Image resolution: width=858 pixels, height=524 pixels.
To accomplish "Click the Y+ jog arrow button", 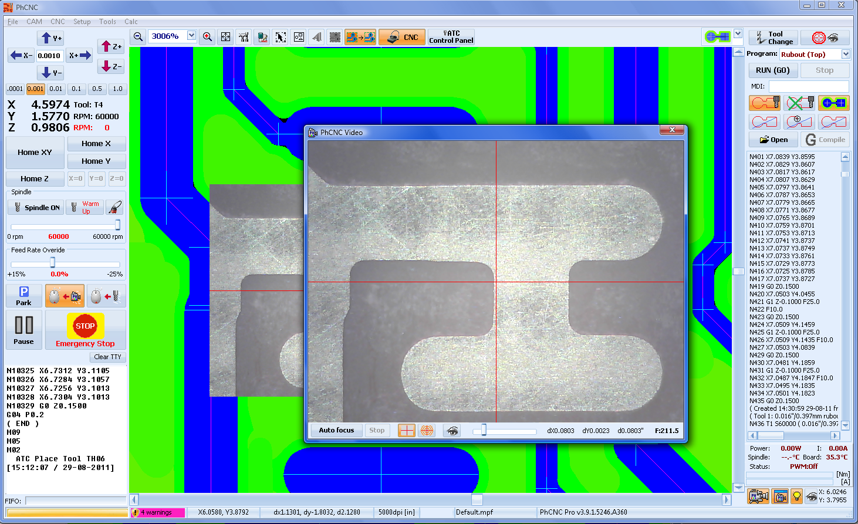I will point(51,38).
